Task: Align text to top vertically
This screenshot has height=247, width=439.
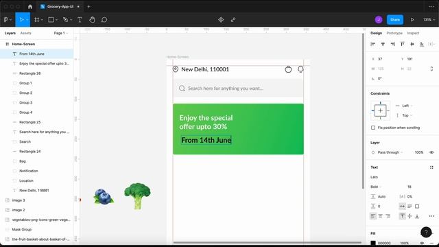Action: click(403, 216)
